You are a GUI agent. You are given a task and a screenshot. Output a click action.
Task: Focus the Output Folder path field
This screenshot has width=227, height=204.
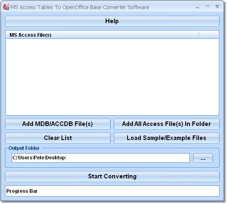click(x=101, y=158)
